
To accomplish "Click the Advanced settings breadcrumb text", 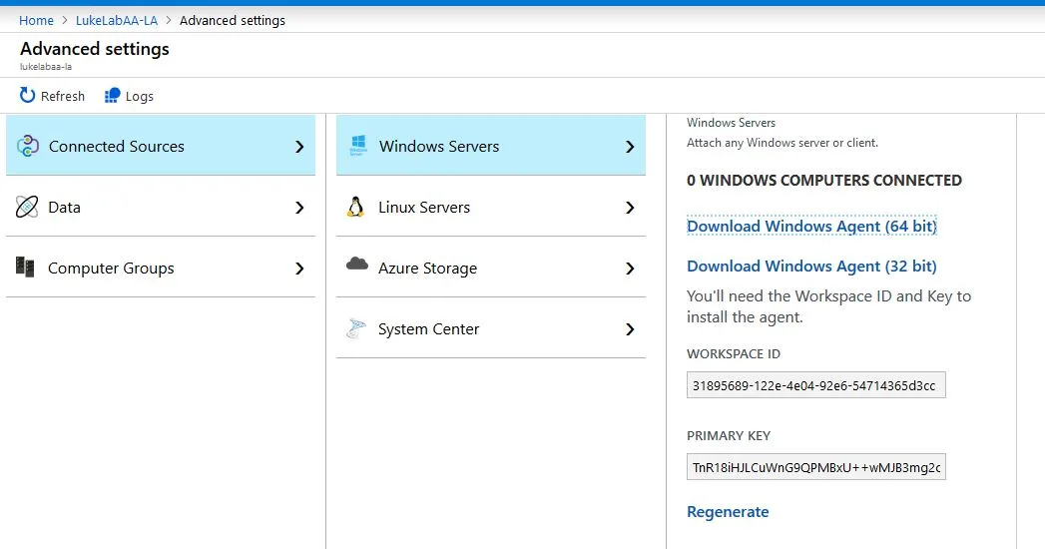I will (232, 21).
